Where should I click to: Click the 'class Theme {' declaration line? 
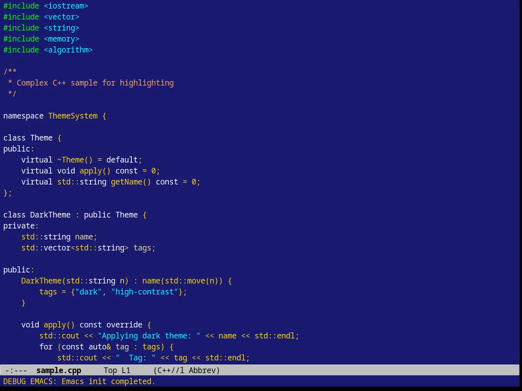tap(32, 138)
